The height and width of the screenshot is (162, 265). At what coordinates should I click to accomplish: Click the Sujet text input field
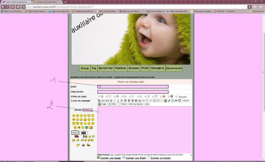click(x=133, y=87)
